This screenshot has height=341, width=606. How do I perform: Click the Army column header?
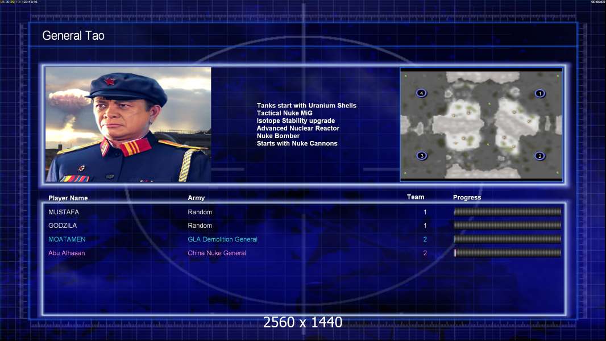(x=196, y=198)
